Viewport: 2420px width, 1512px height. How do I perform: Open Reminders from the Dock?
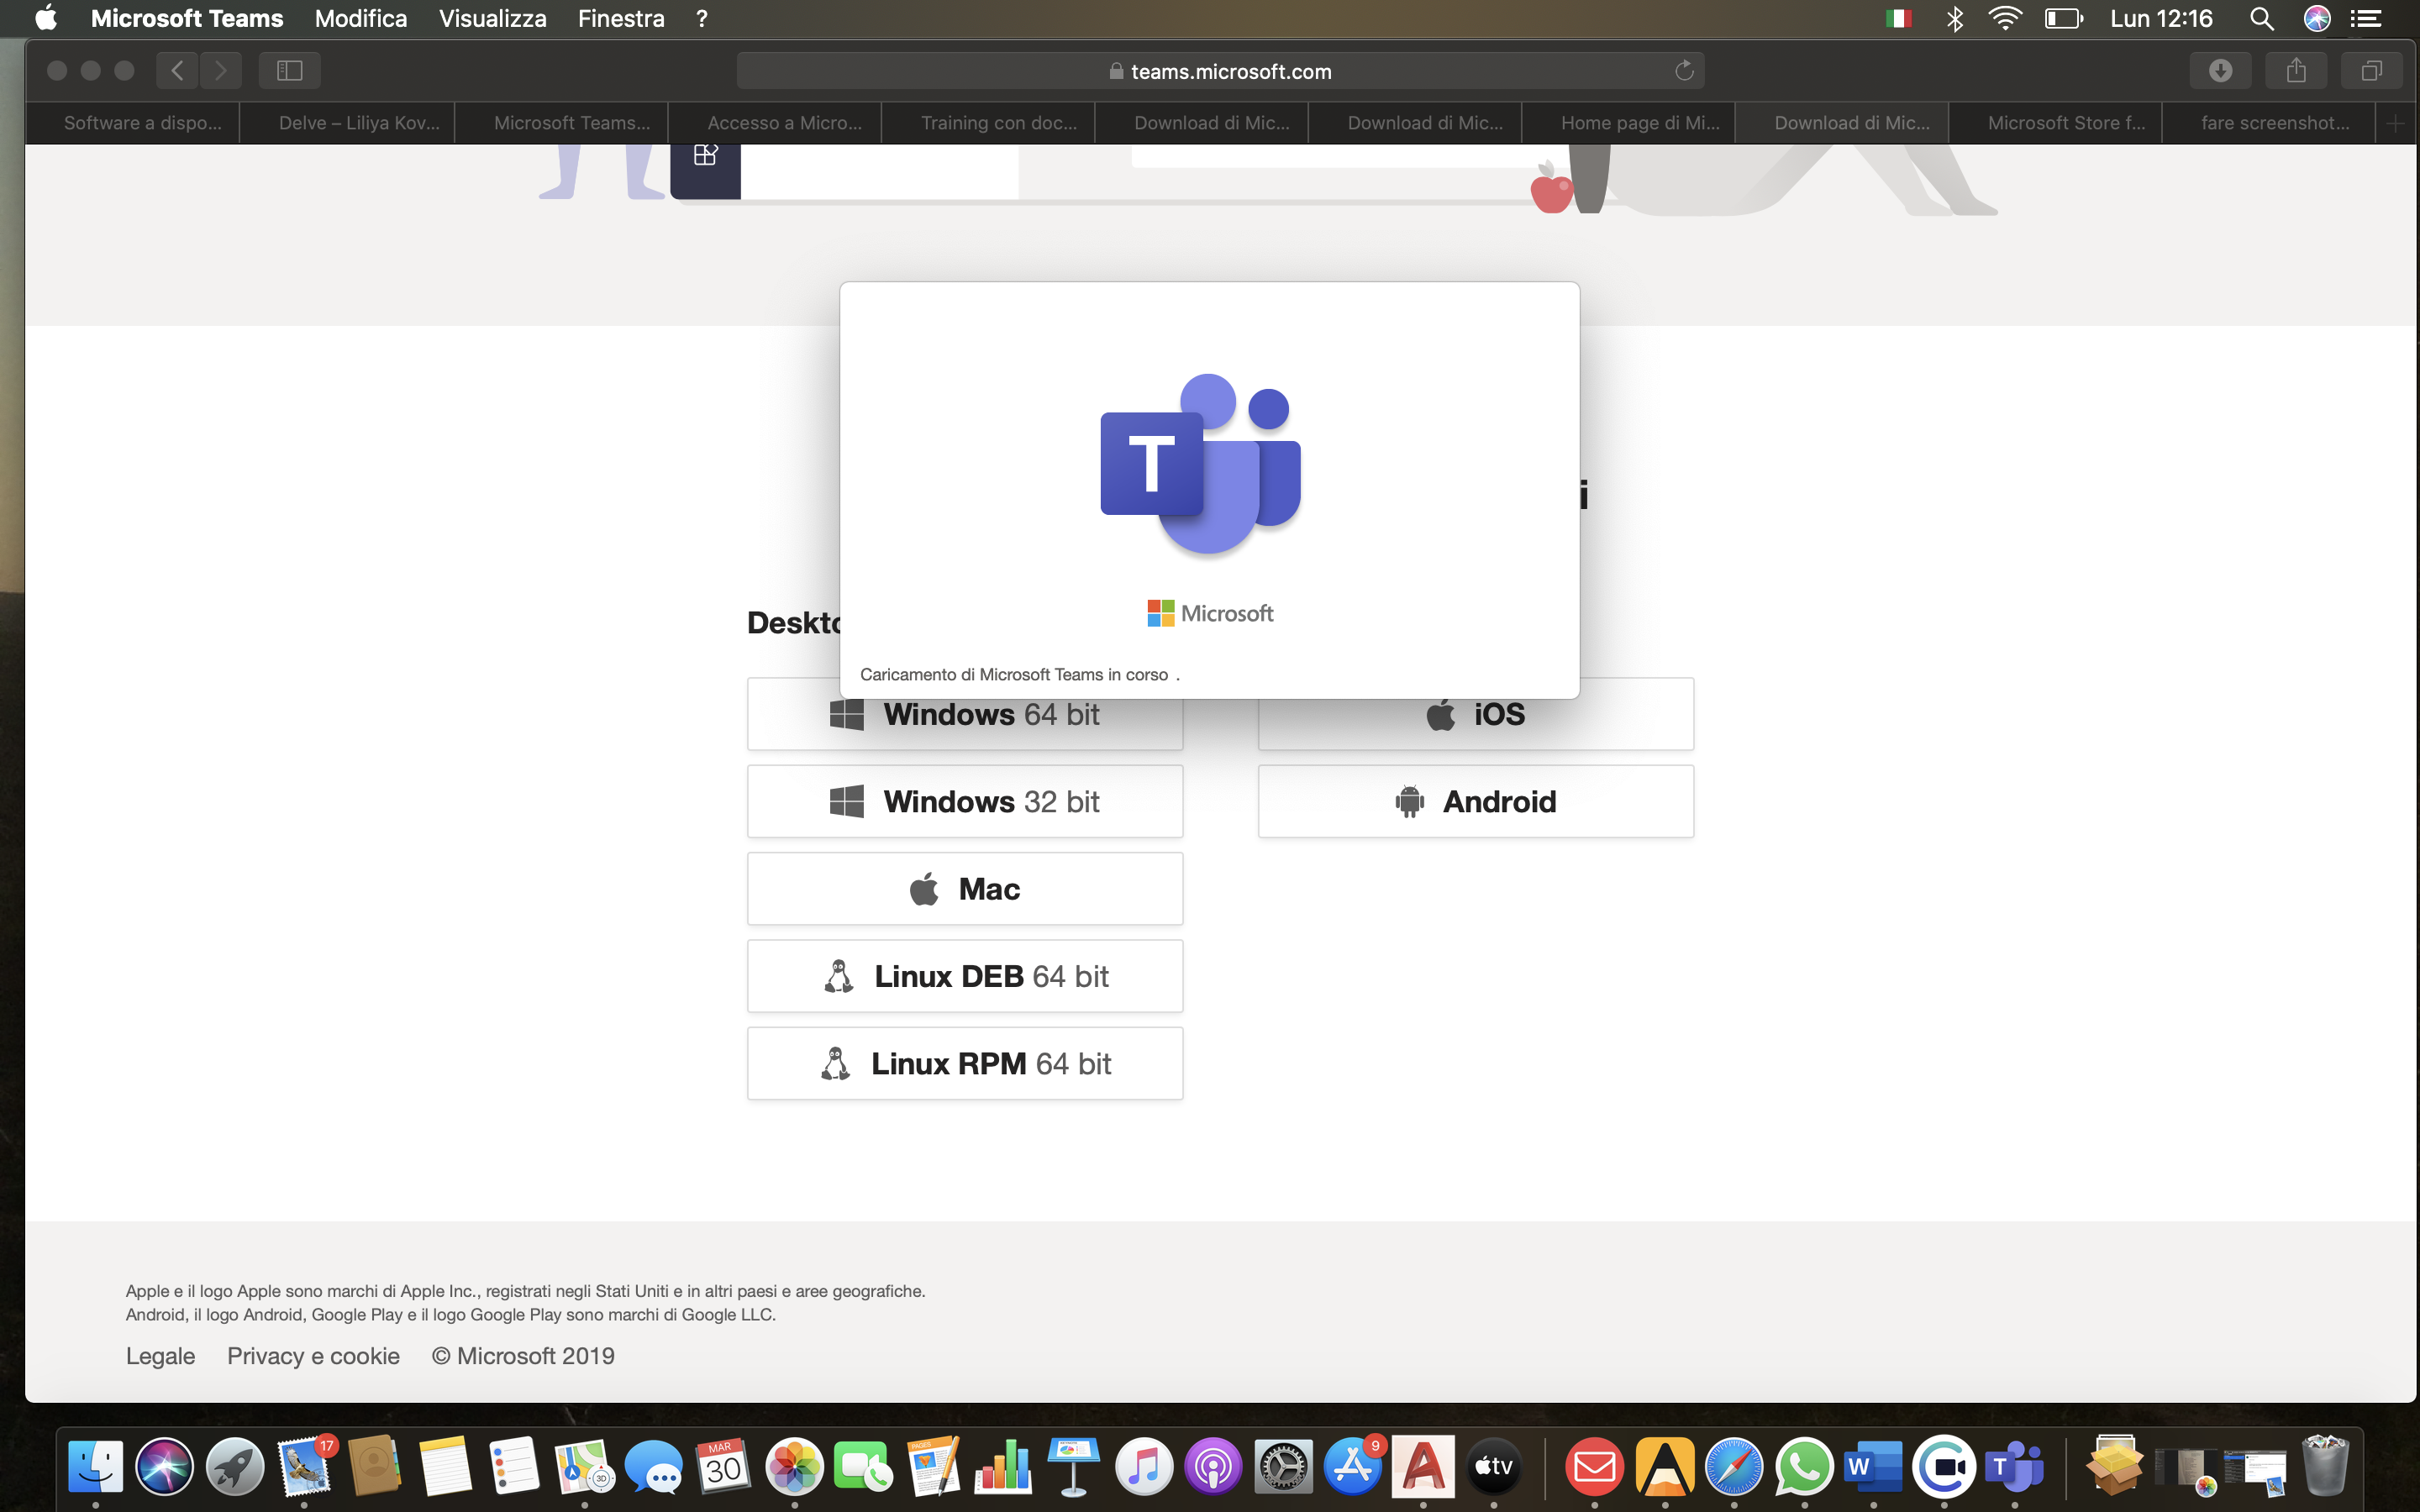click(x=515, y=1467)
